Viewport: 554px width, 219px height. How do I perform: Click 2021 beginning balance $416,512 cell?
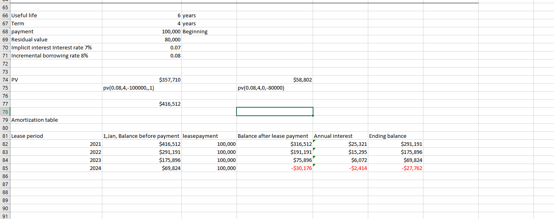(x=142, y=144)
